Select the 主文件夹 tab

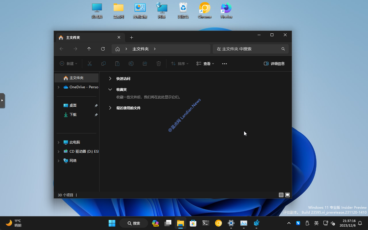click(x=86, y=37)
